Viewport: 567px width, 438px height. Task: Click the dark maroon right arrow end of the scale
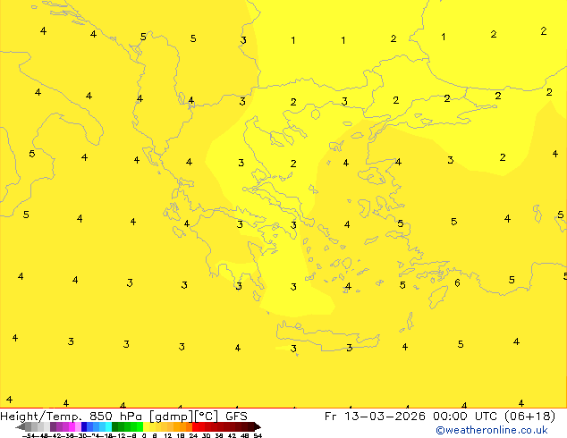point(258,426)
